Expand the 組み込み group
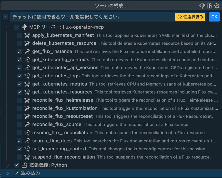The width and height of the screenshot is (222, 178). tap(7, 173)
